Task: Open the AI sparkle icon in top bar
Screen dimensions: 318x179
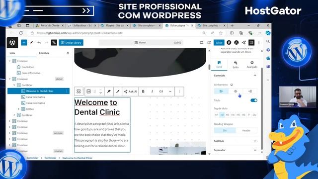Action: point(244,43)
